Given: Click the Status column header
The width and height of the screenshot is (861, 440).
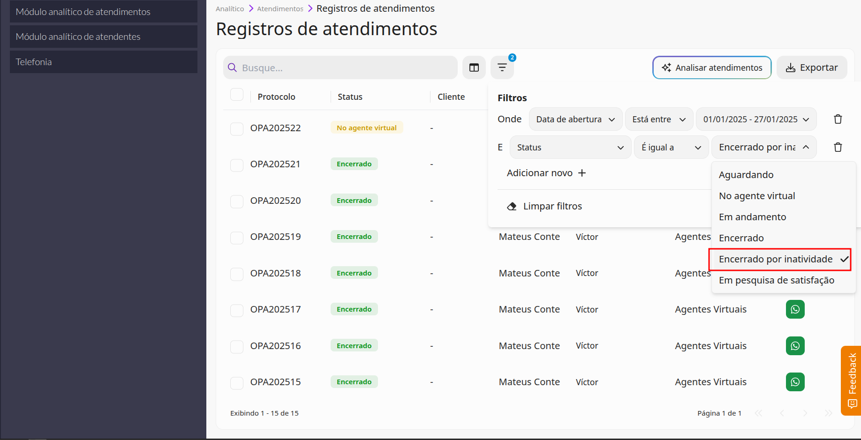Looking at the screenshot, I should (x=350, y=97).
